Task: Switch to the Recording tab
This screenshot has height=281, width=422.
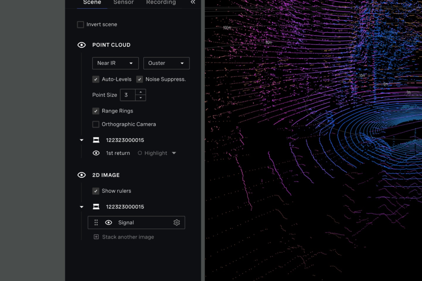Action: (161, 2)
